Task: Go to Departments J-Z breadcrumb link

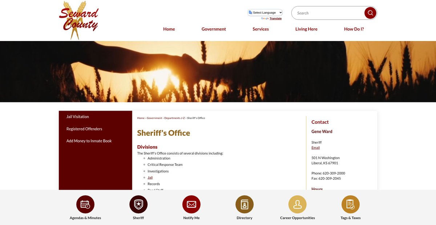Action: click(x=174, y=118)
